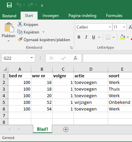
Task: Click the Plakken clipboard icon
Action: coord(9,27)
